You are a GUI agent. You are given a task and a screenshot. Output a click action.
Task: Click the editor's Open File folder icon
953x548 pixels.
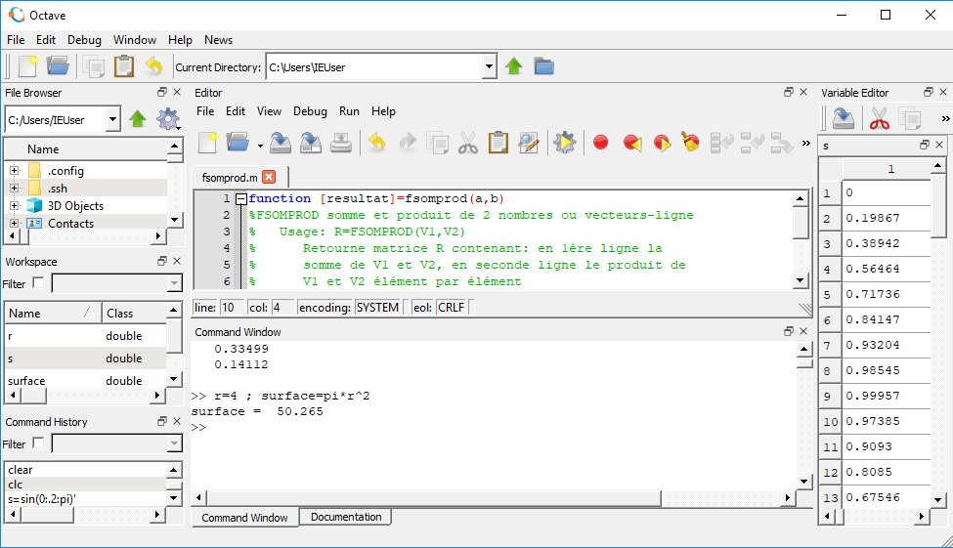238,143
